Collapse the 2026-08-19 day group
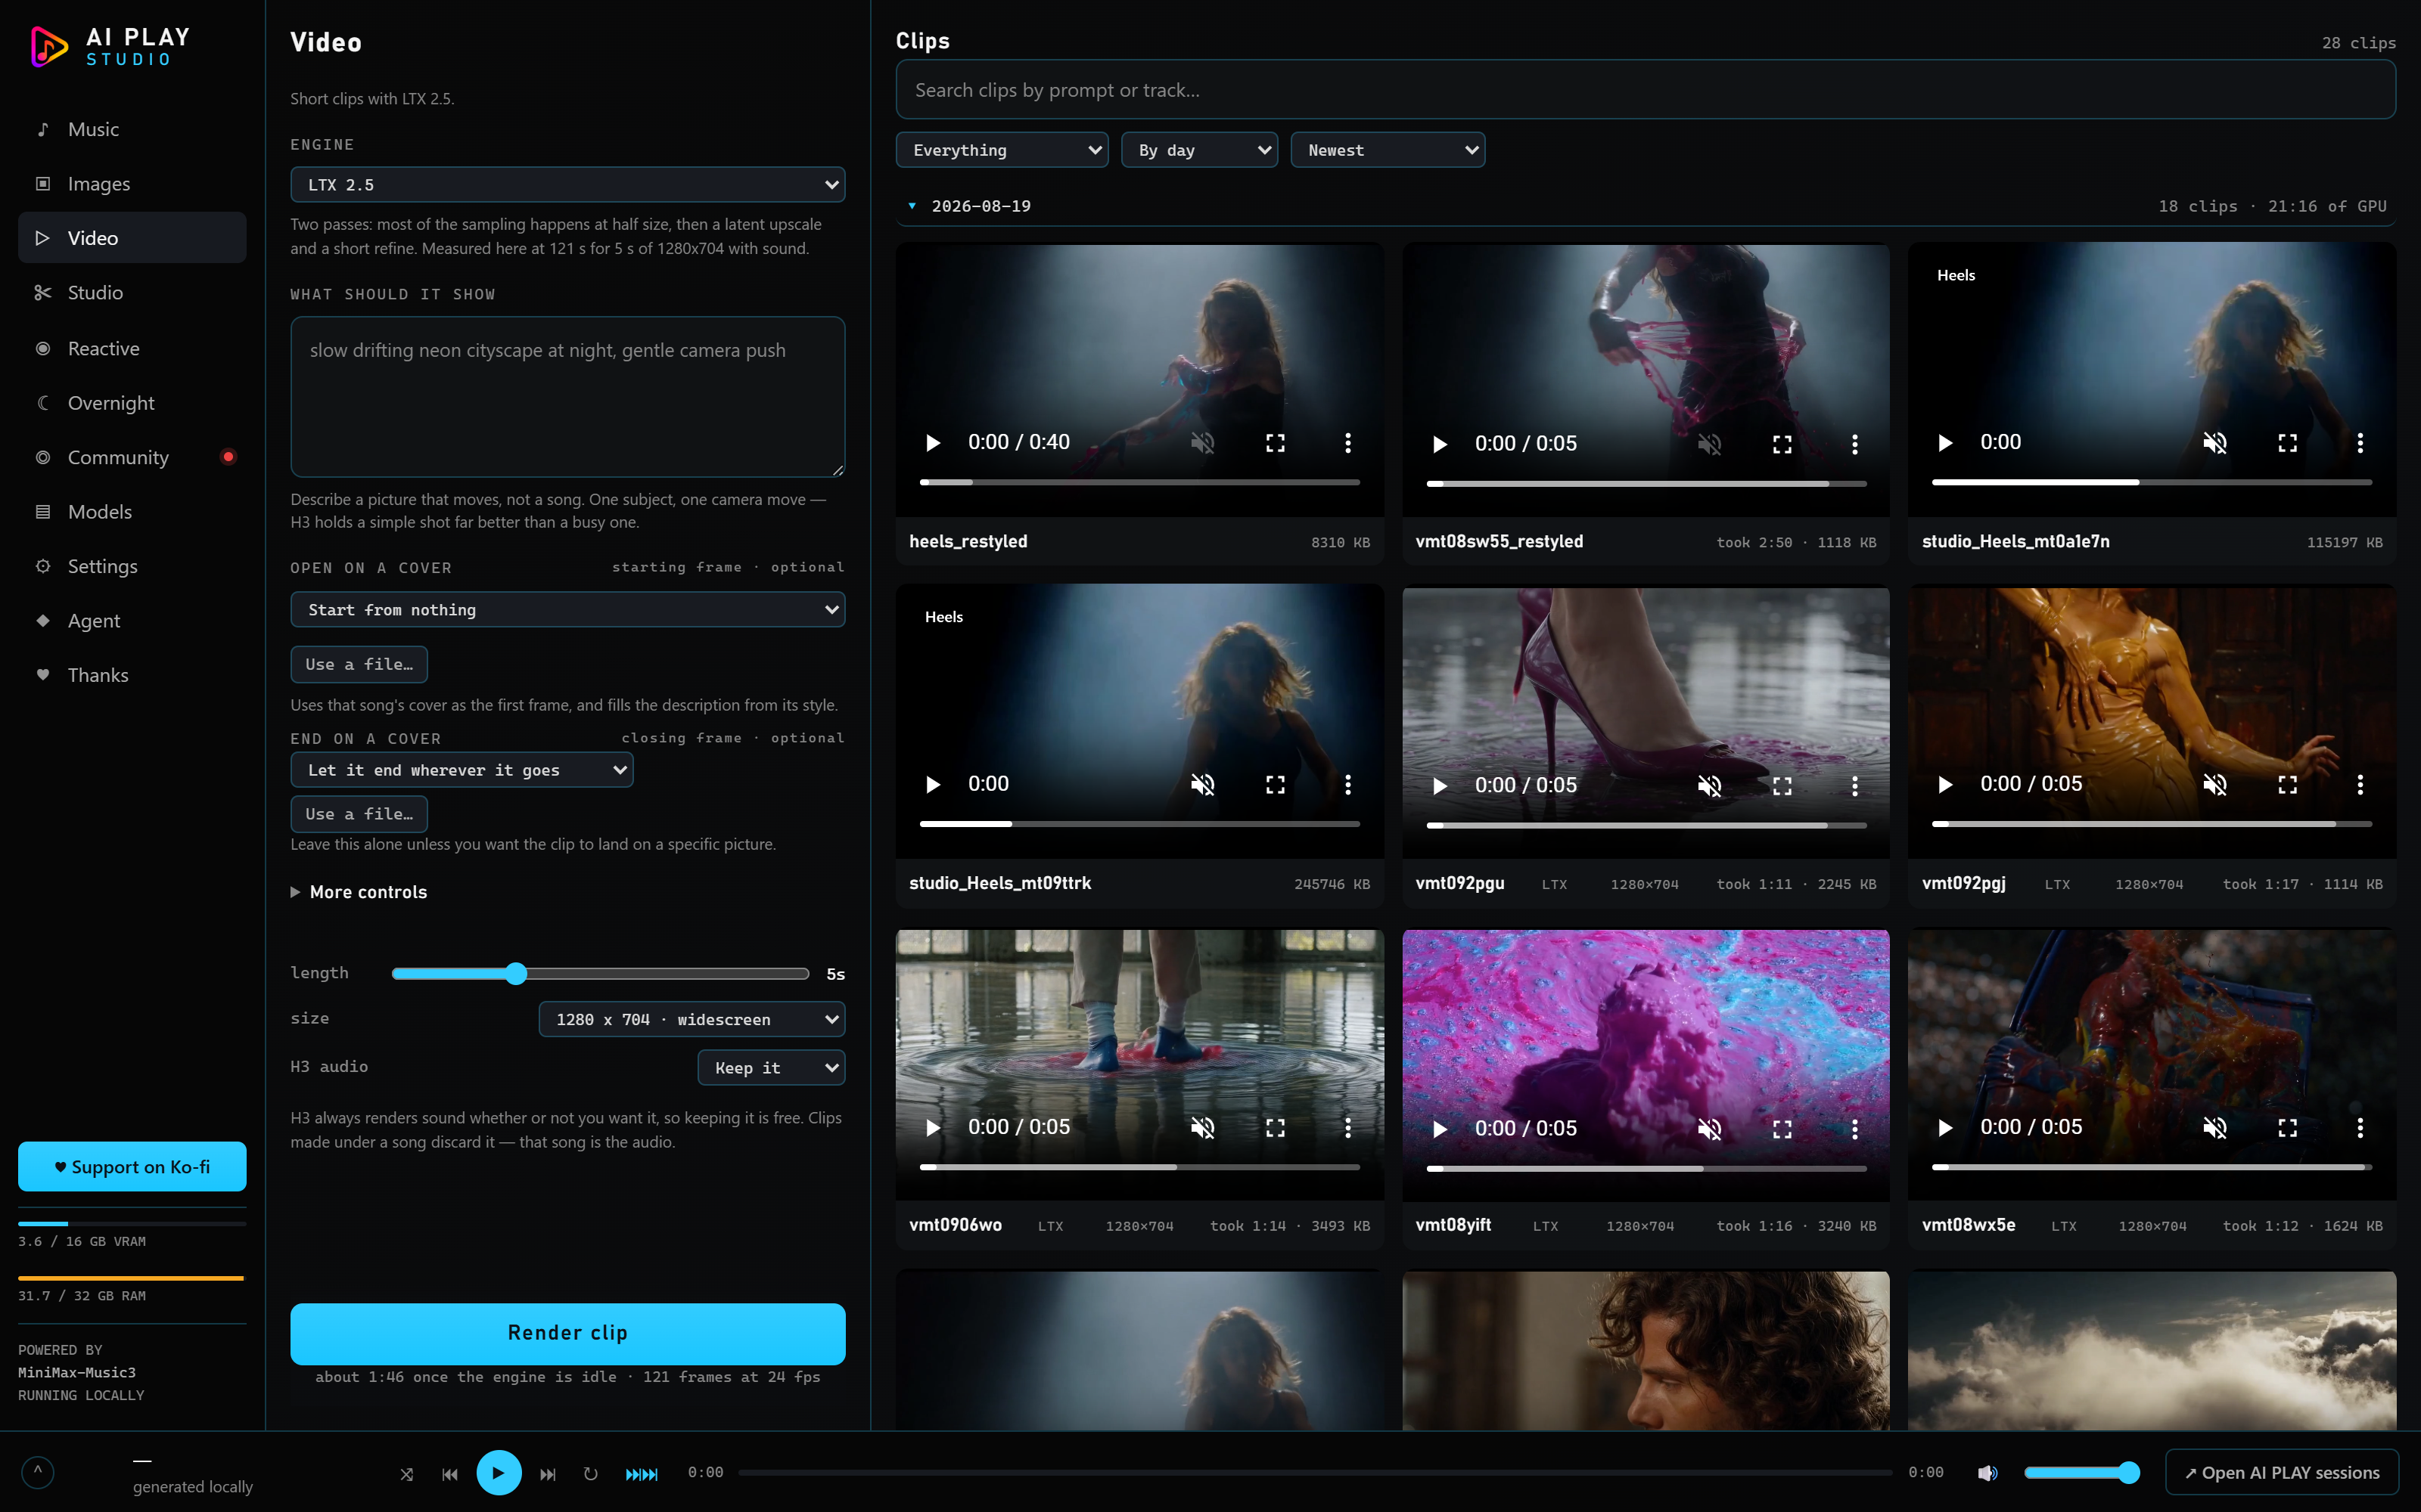The height and width of the screenshot is (1512, 2421). pyautogui.click(x=912, y=206)
